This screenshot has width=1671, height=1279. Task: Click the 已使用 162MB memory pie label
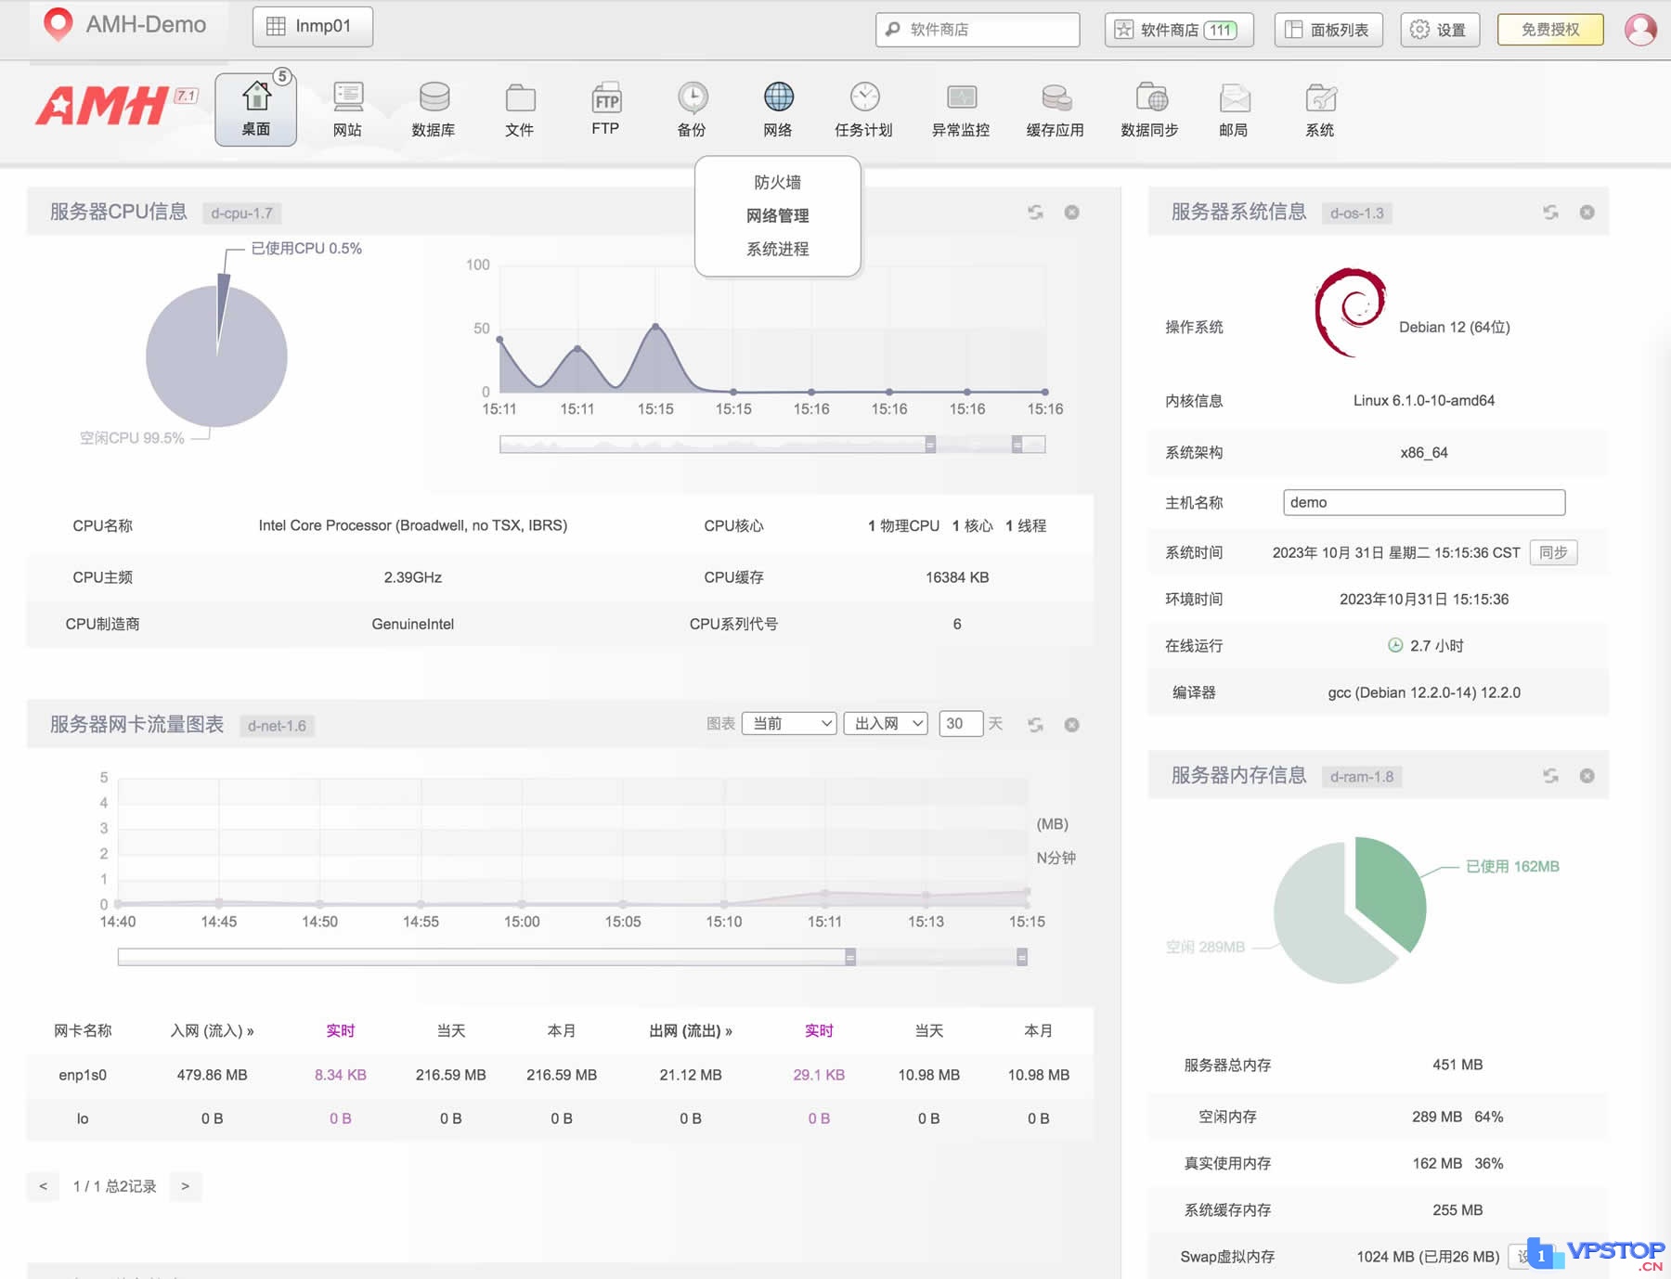tap(1512, 867)
